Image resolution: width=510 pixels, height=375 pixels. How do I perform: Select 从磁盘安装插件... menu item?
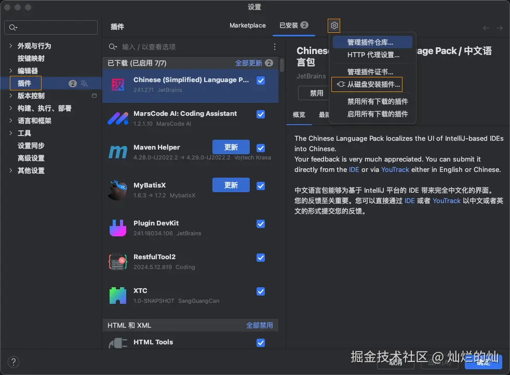pyautogui.click(x=372, y=84)
